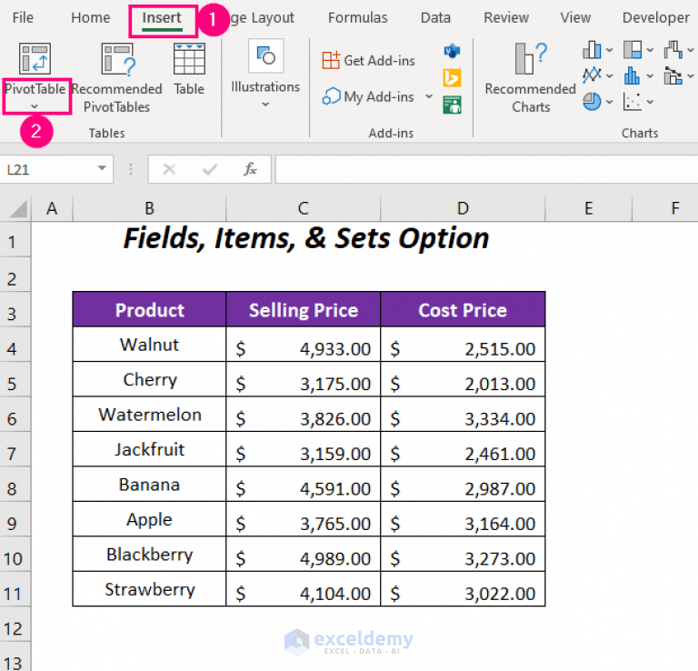Insert a hierarchy treemap chart
The image size is (698, 671).
coord(633,50)
